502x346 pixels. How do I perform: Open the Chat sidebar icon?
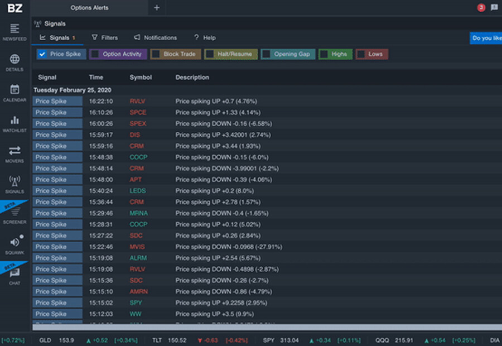[x=15, y=273]
